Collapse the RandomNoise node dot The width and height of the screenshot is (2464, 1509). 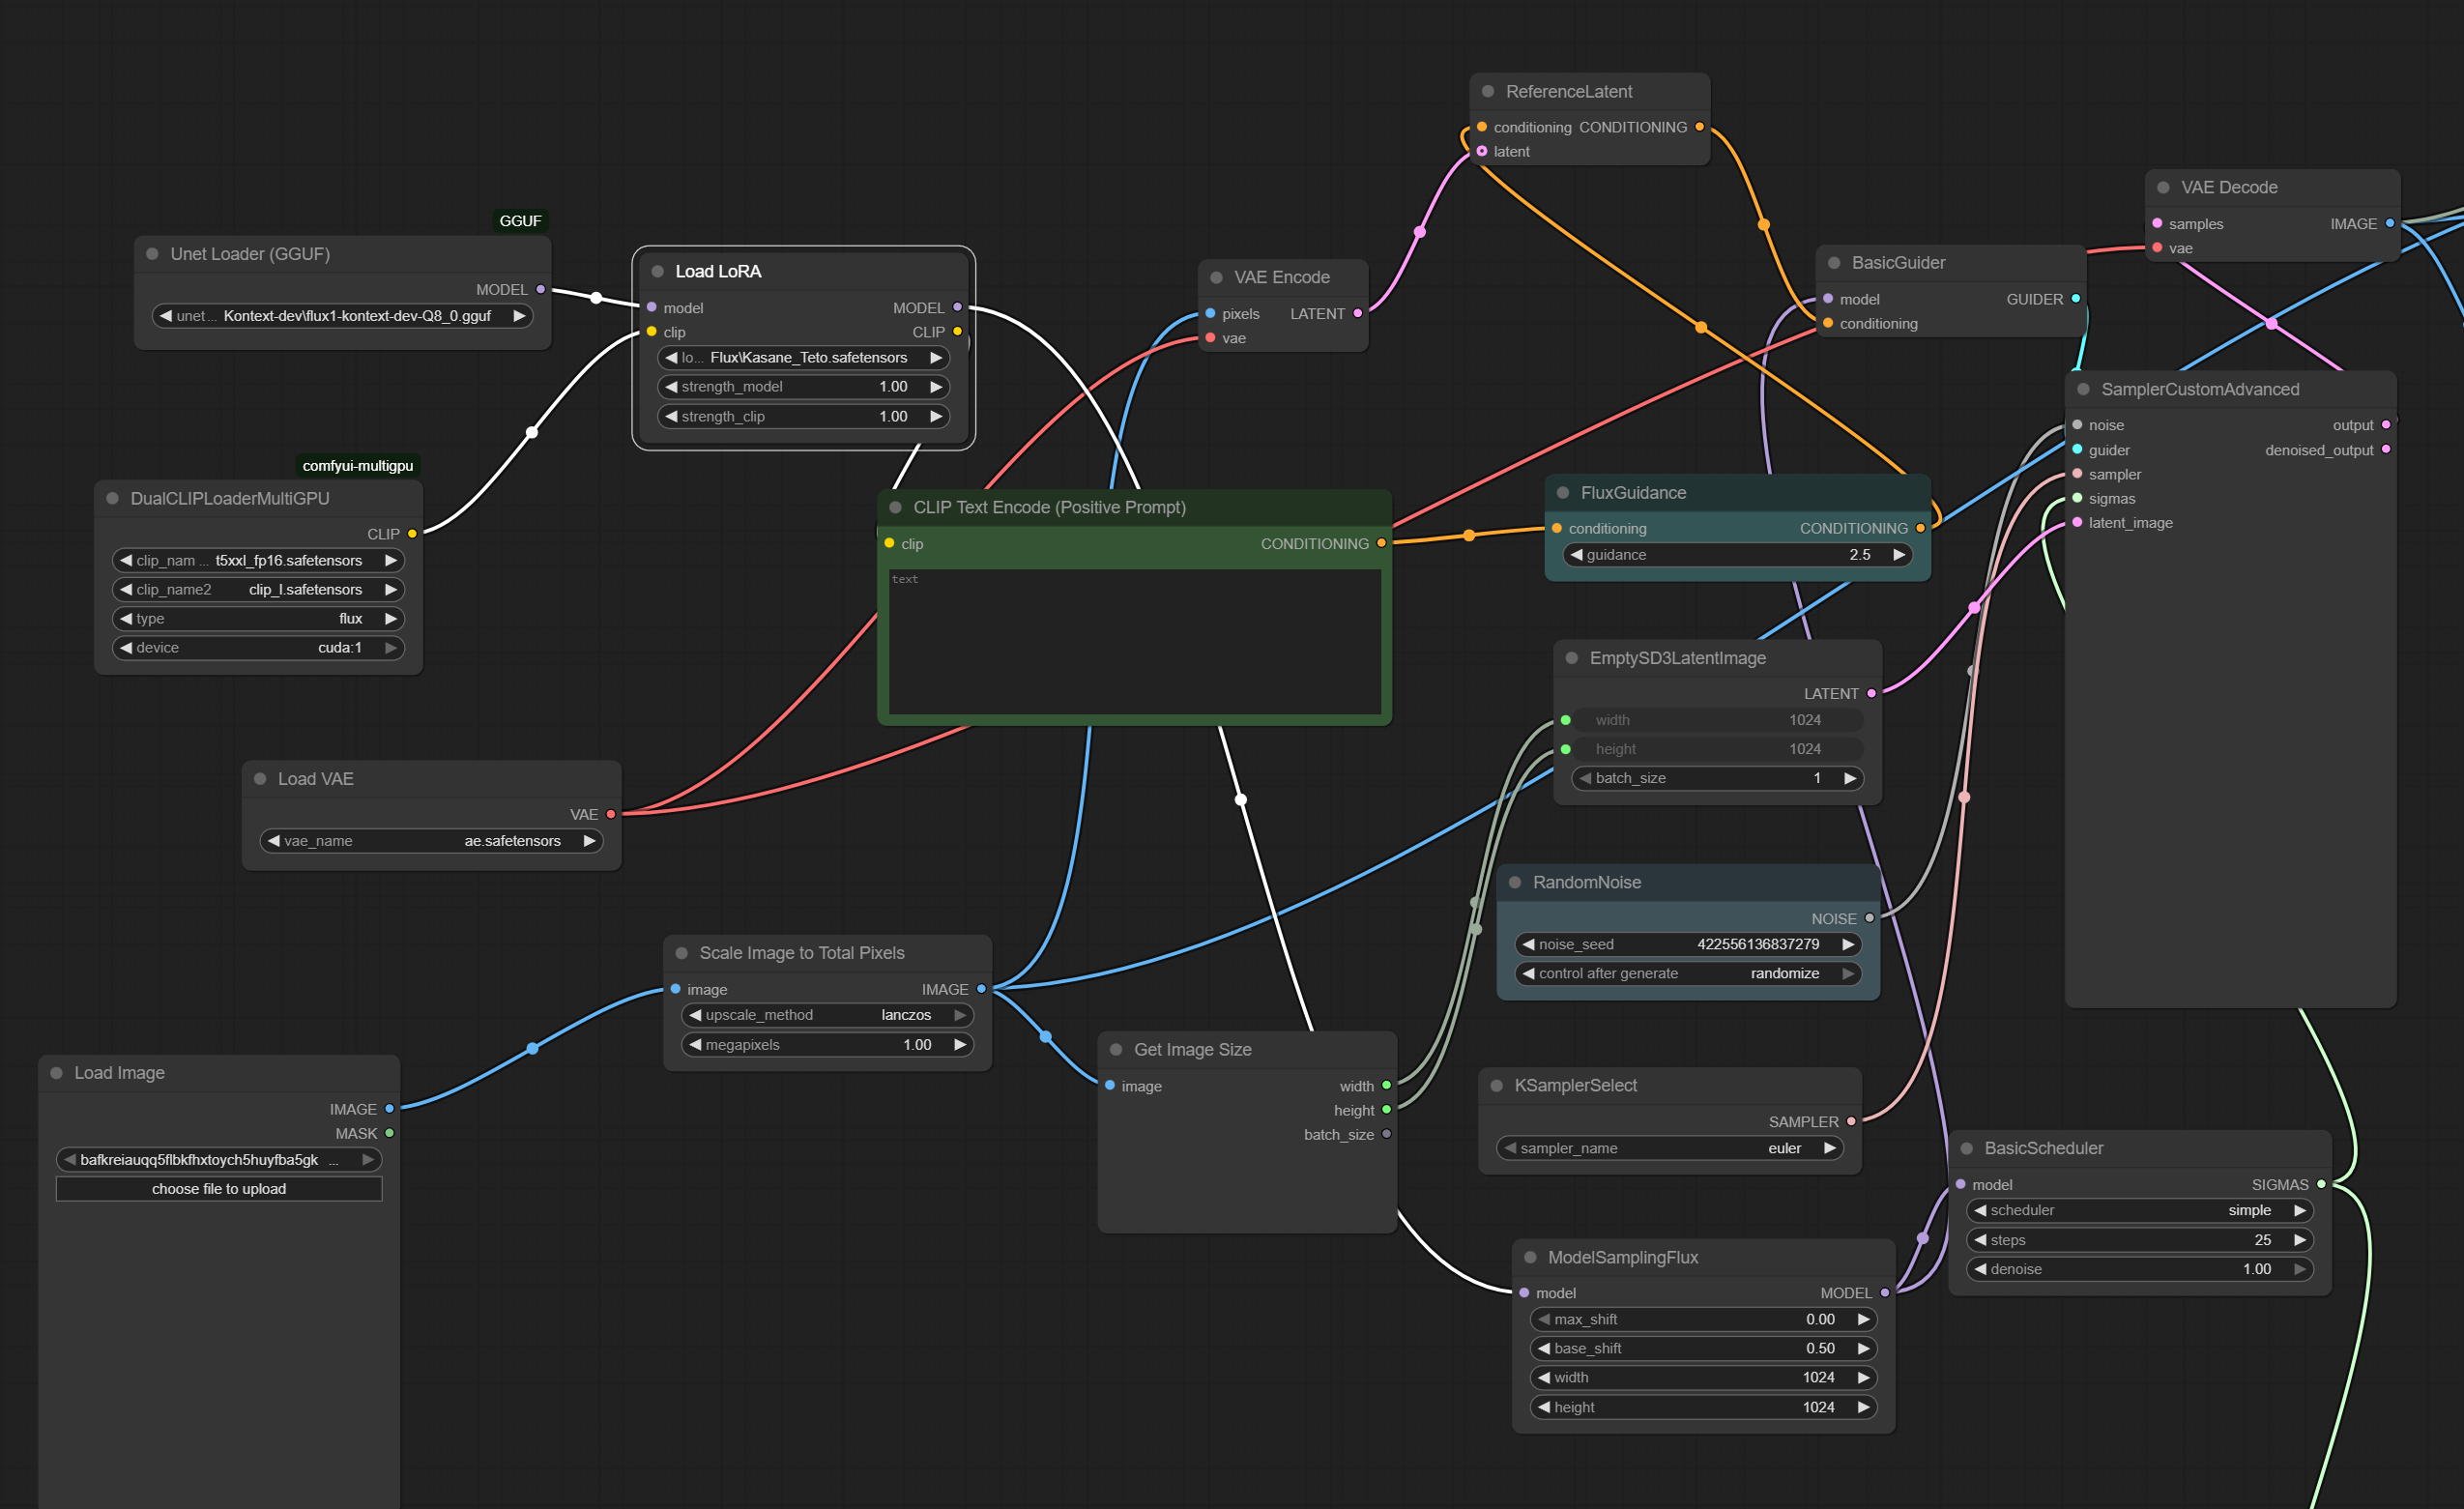1515,882
